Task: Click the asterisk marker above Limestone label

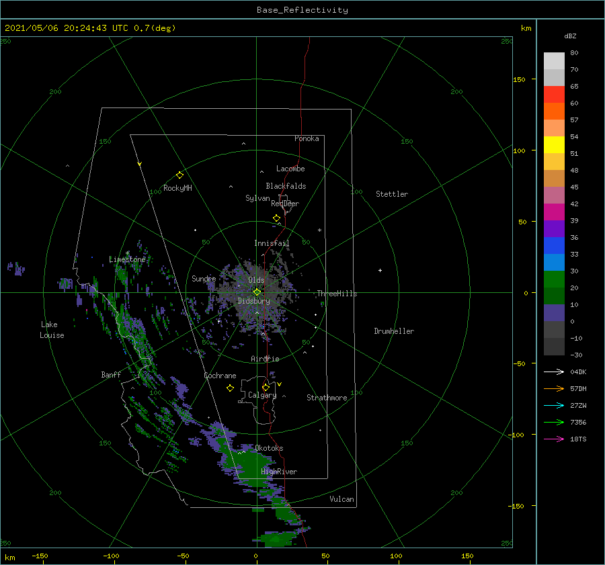Action: (127, 253)
